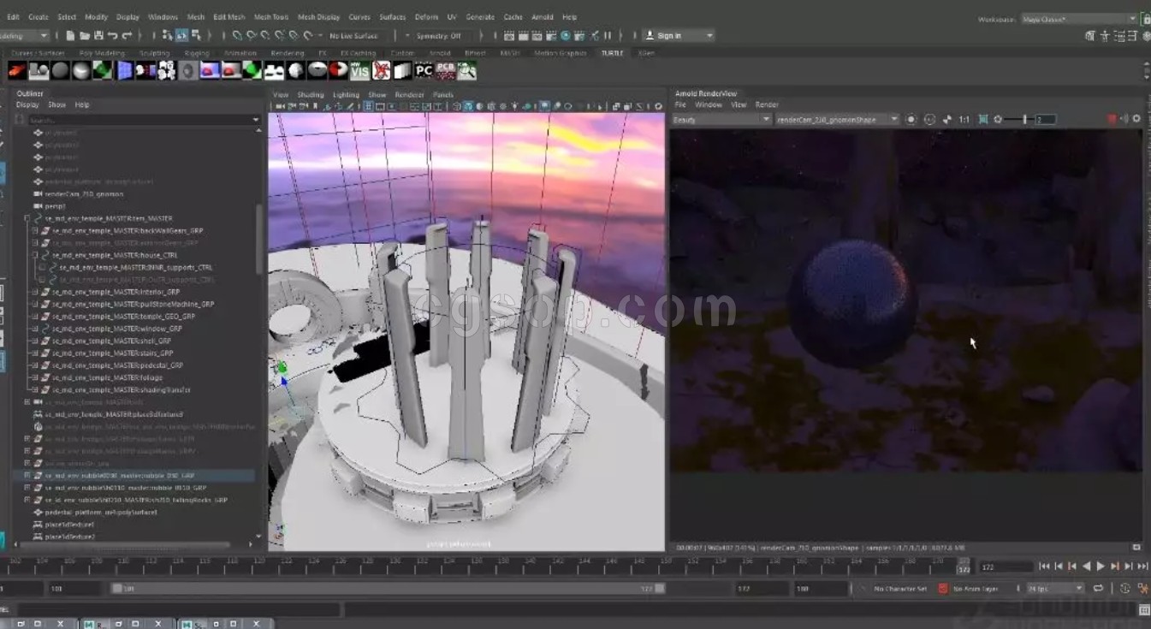Expand the interior_GRP node in Outliner
Viewport: 1151px width, 629px height.
(x=35, y=292)
